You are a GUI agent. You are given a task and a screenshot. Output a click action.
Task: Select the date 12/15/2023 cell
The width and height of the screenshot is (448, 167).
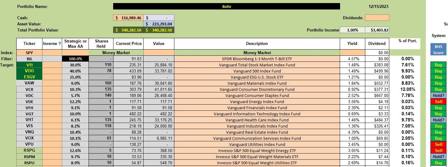379,6
